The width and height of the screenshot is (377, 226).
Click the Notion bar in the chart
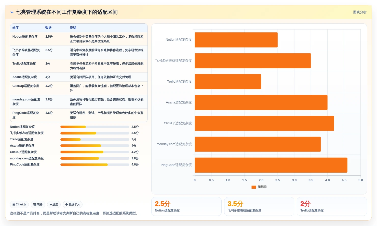point(236,40)
